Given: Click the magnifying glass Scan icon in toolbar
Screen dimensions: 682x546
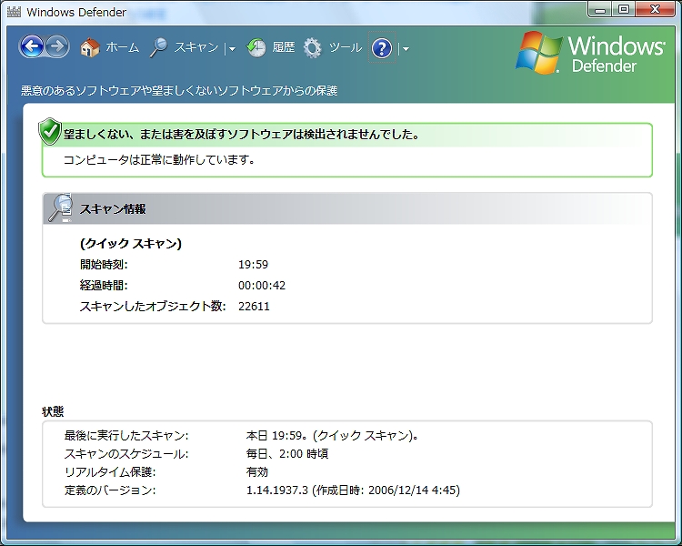Looking at the screenshot, I should click(158, 47).
